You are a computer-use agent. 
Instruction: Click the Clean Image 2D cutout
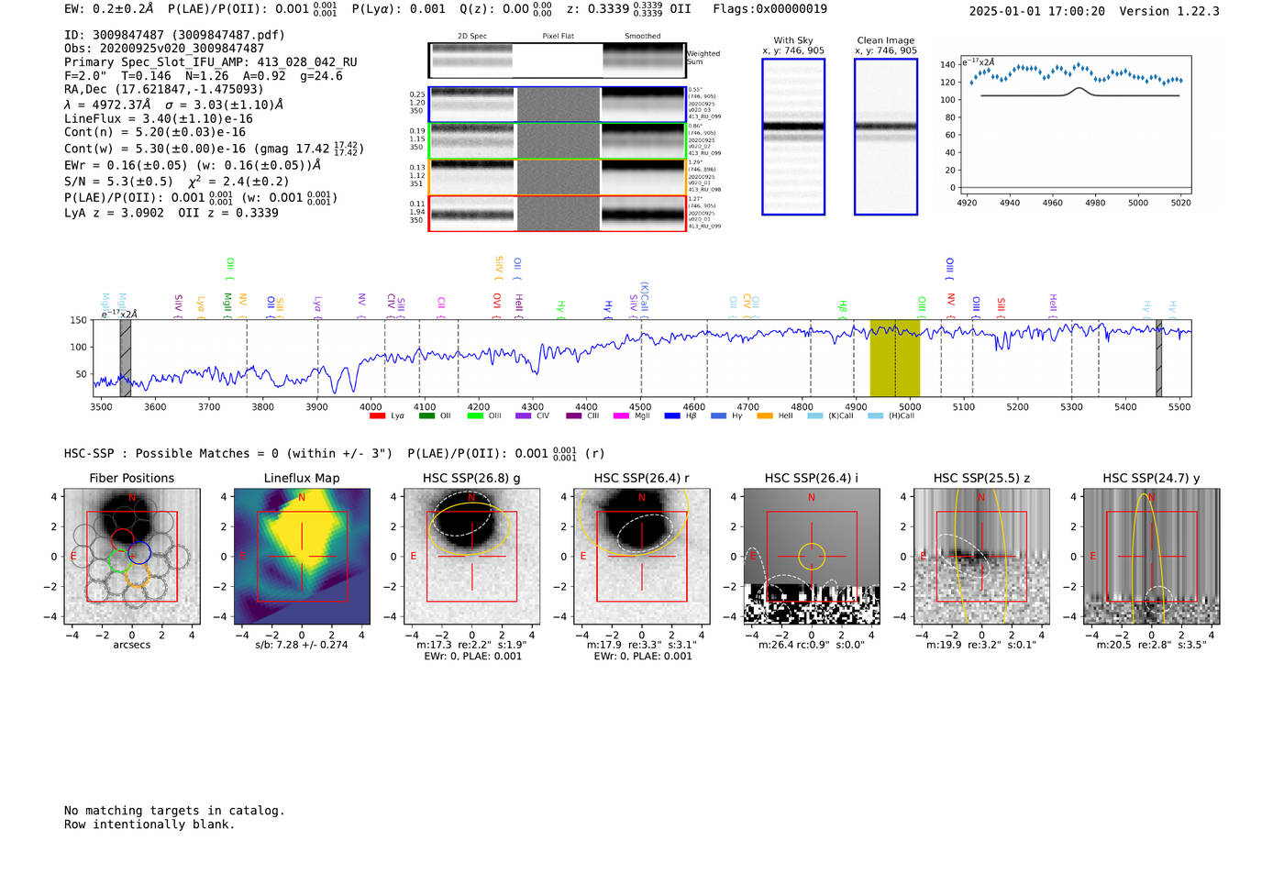[886, 137]
